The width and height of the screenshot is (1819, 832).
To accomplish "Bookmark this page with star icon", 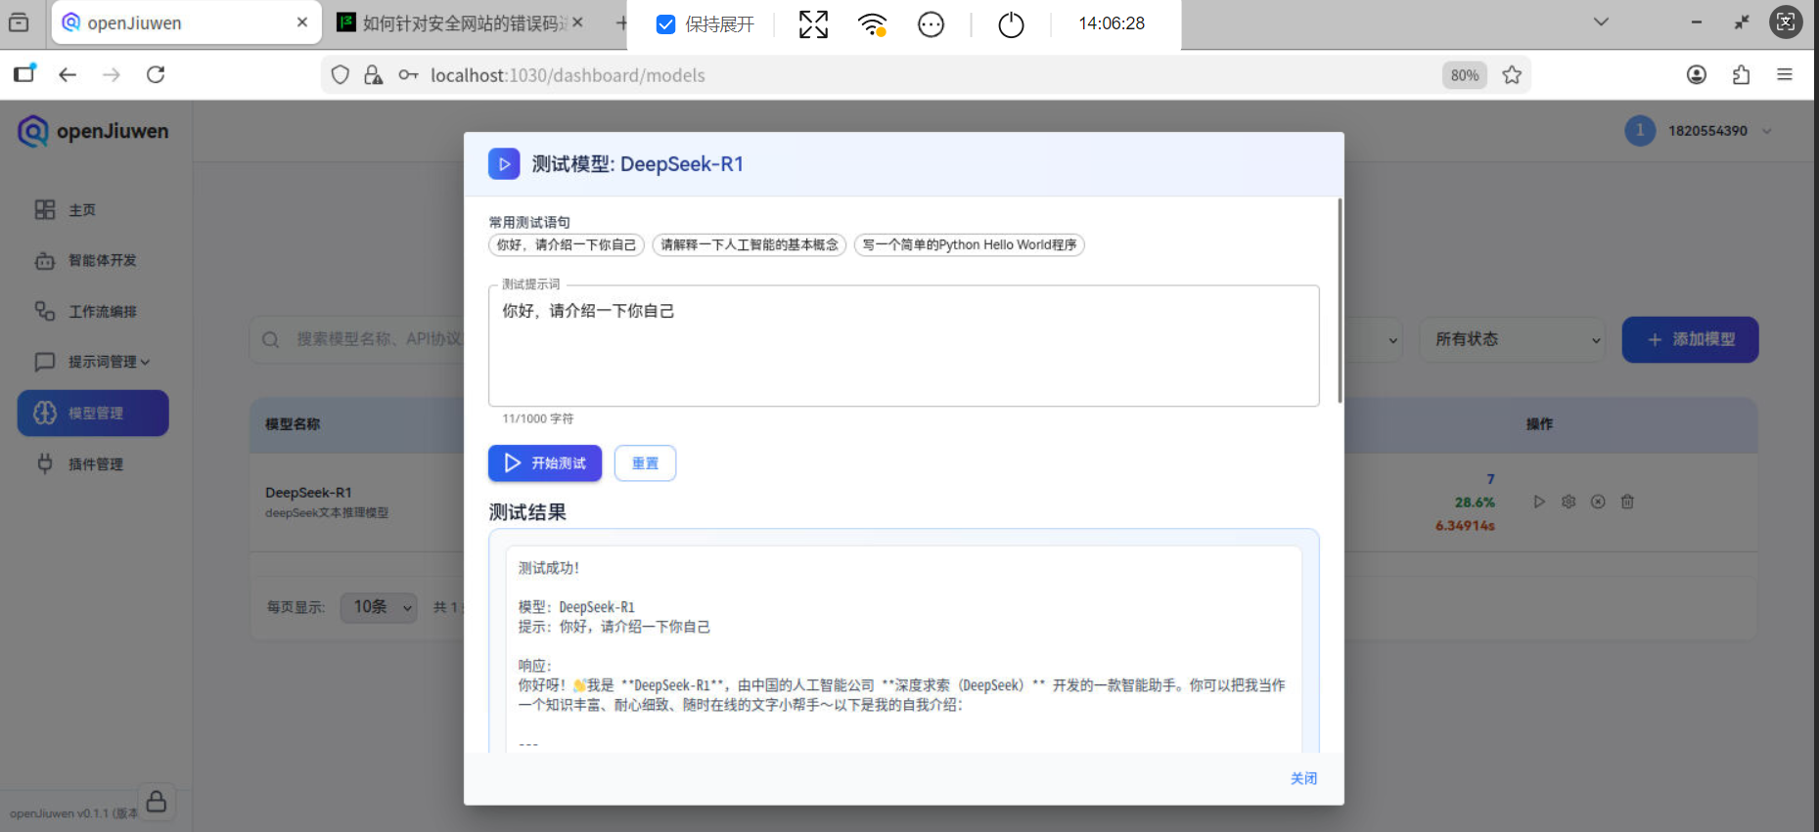I will coord(1512,75).
